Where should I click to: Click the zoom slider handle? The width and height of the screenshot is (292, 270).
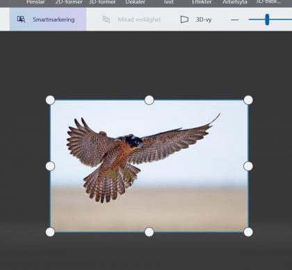coord(267,19)
